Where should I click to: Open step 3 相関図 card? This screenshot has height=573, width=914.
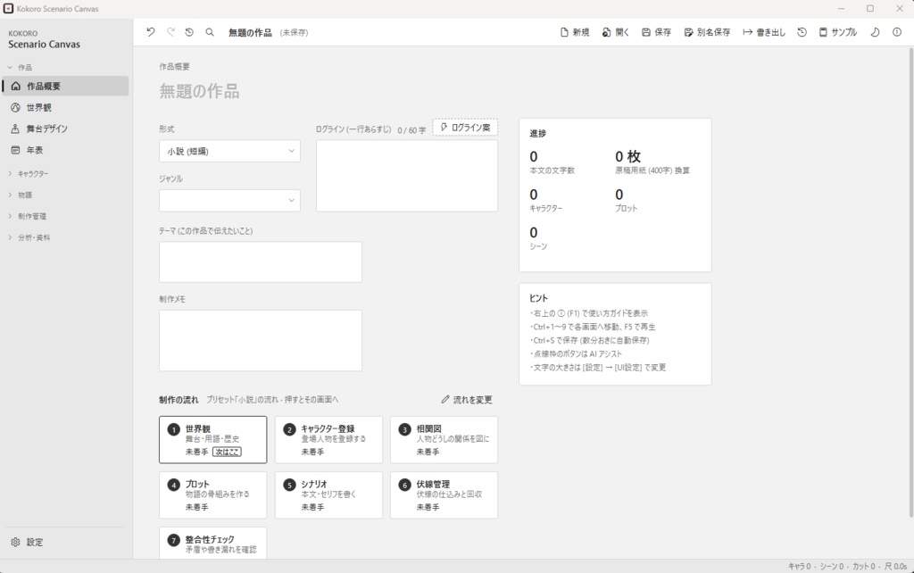click(445, 439)
